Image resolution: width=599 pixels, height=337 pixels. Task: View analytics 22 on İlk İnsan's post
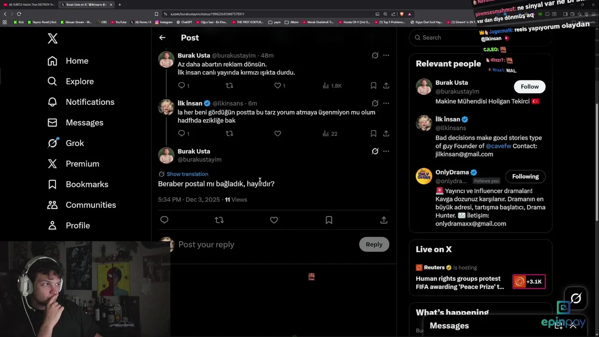pos(329,133)
